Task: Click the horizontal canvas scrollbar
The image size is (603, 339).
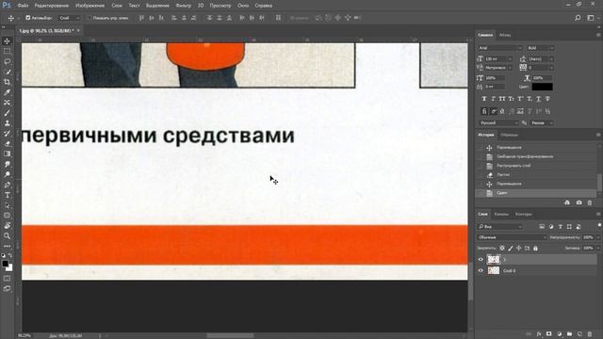Action: coord(230,335)
